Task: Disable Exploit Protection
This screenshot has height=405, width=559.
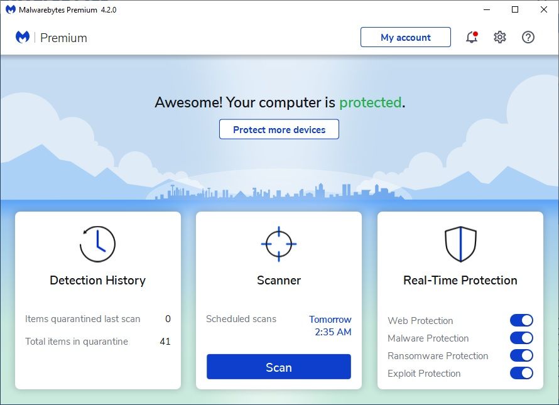Action: click(x=521, y=373)
